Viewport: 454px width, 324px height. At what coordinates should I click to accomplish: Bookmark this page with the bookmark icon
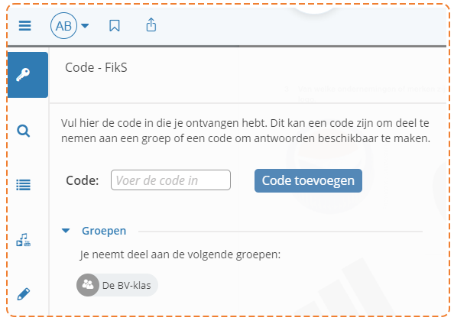115,25
